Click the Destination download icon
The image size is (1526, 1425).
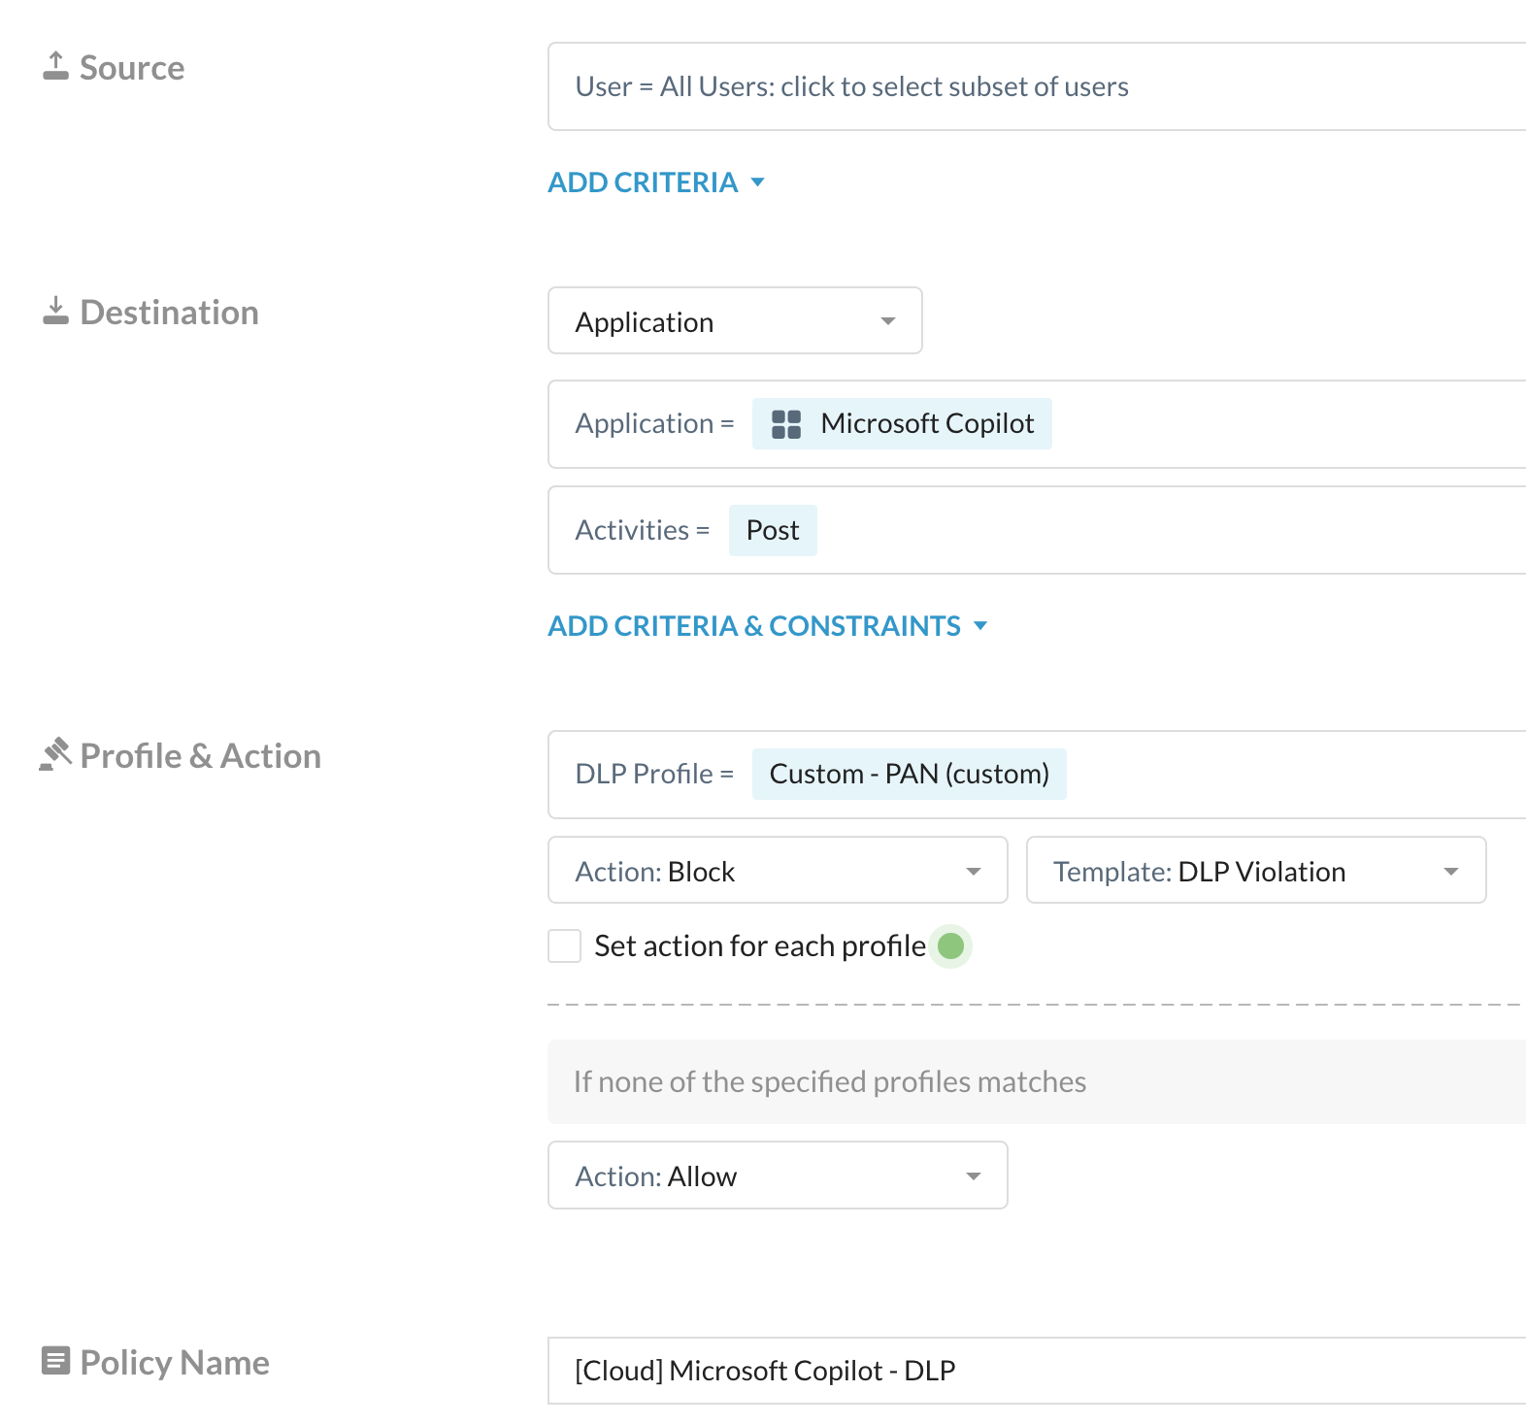55,311
